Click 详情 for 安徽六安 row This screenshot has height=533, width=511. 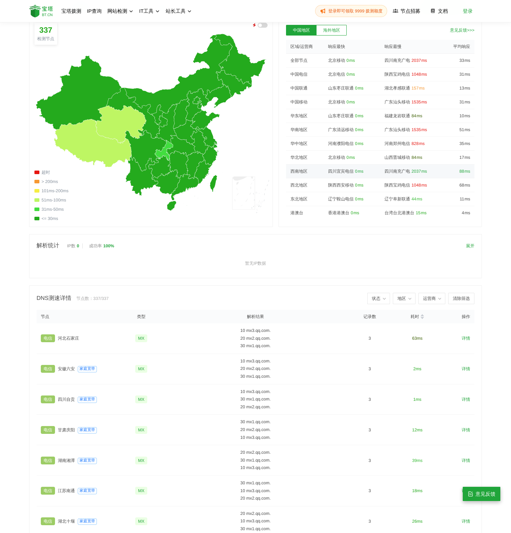(x=466, y=369)
